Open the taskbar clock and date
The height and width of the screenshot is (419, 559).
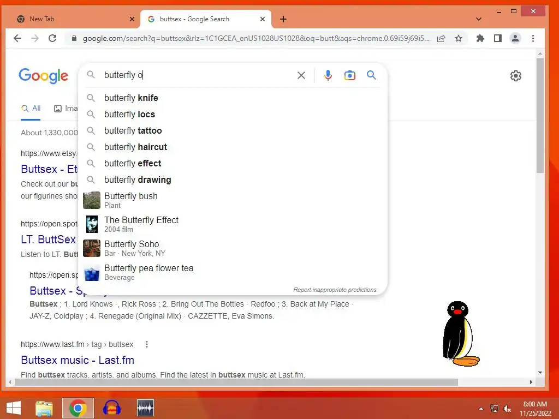pyautogui.click(x=535, y=409)
